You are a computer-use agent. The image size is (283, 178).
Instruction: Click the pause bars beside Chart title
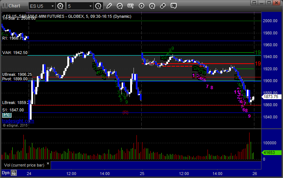click(5, 6)
